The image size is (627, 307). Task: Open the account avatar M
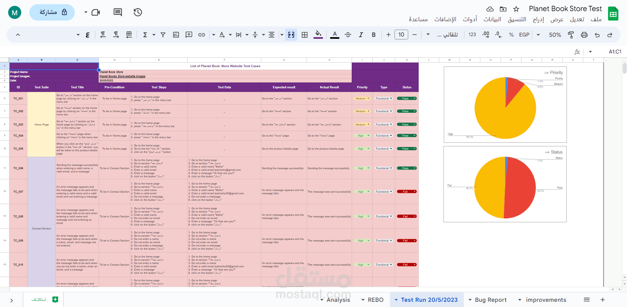[15, 13]
